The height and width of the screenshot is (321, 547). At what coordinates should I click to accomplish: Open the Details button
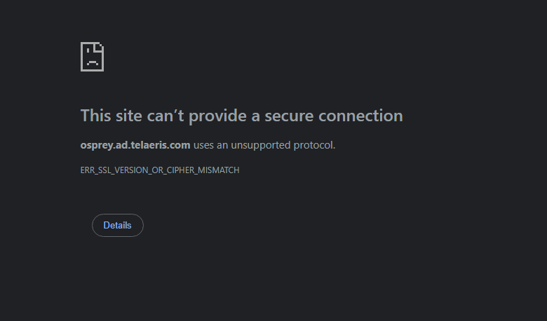117,226
